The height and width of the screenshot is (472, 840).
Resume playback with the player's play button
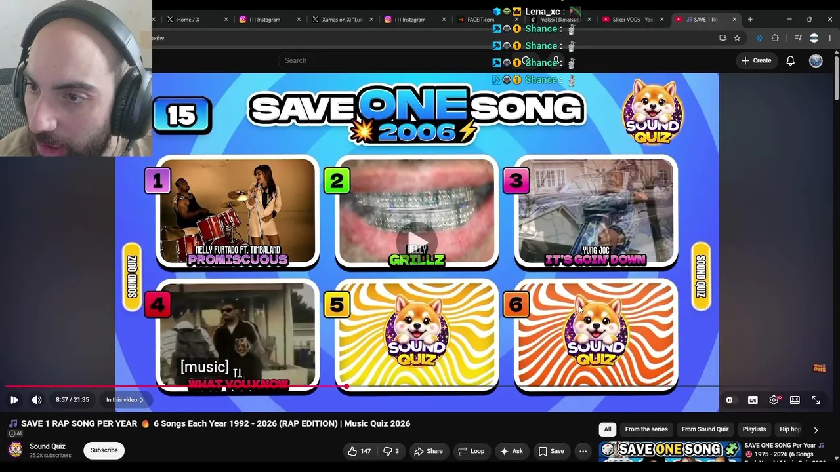point(14,400)
